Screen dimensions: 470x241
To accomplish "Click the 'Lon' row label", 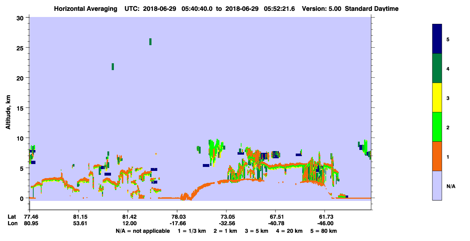I will point(12,223).
